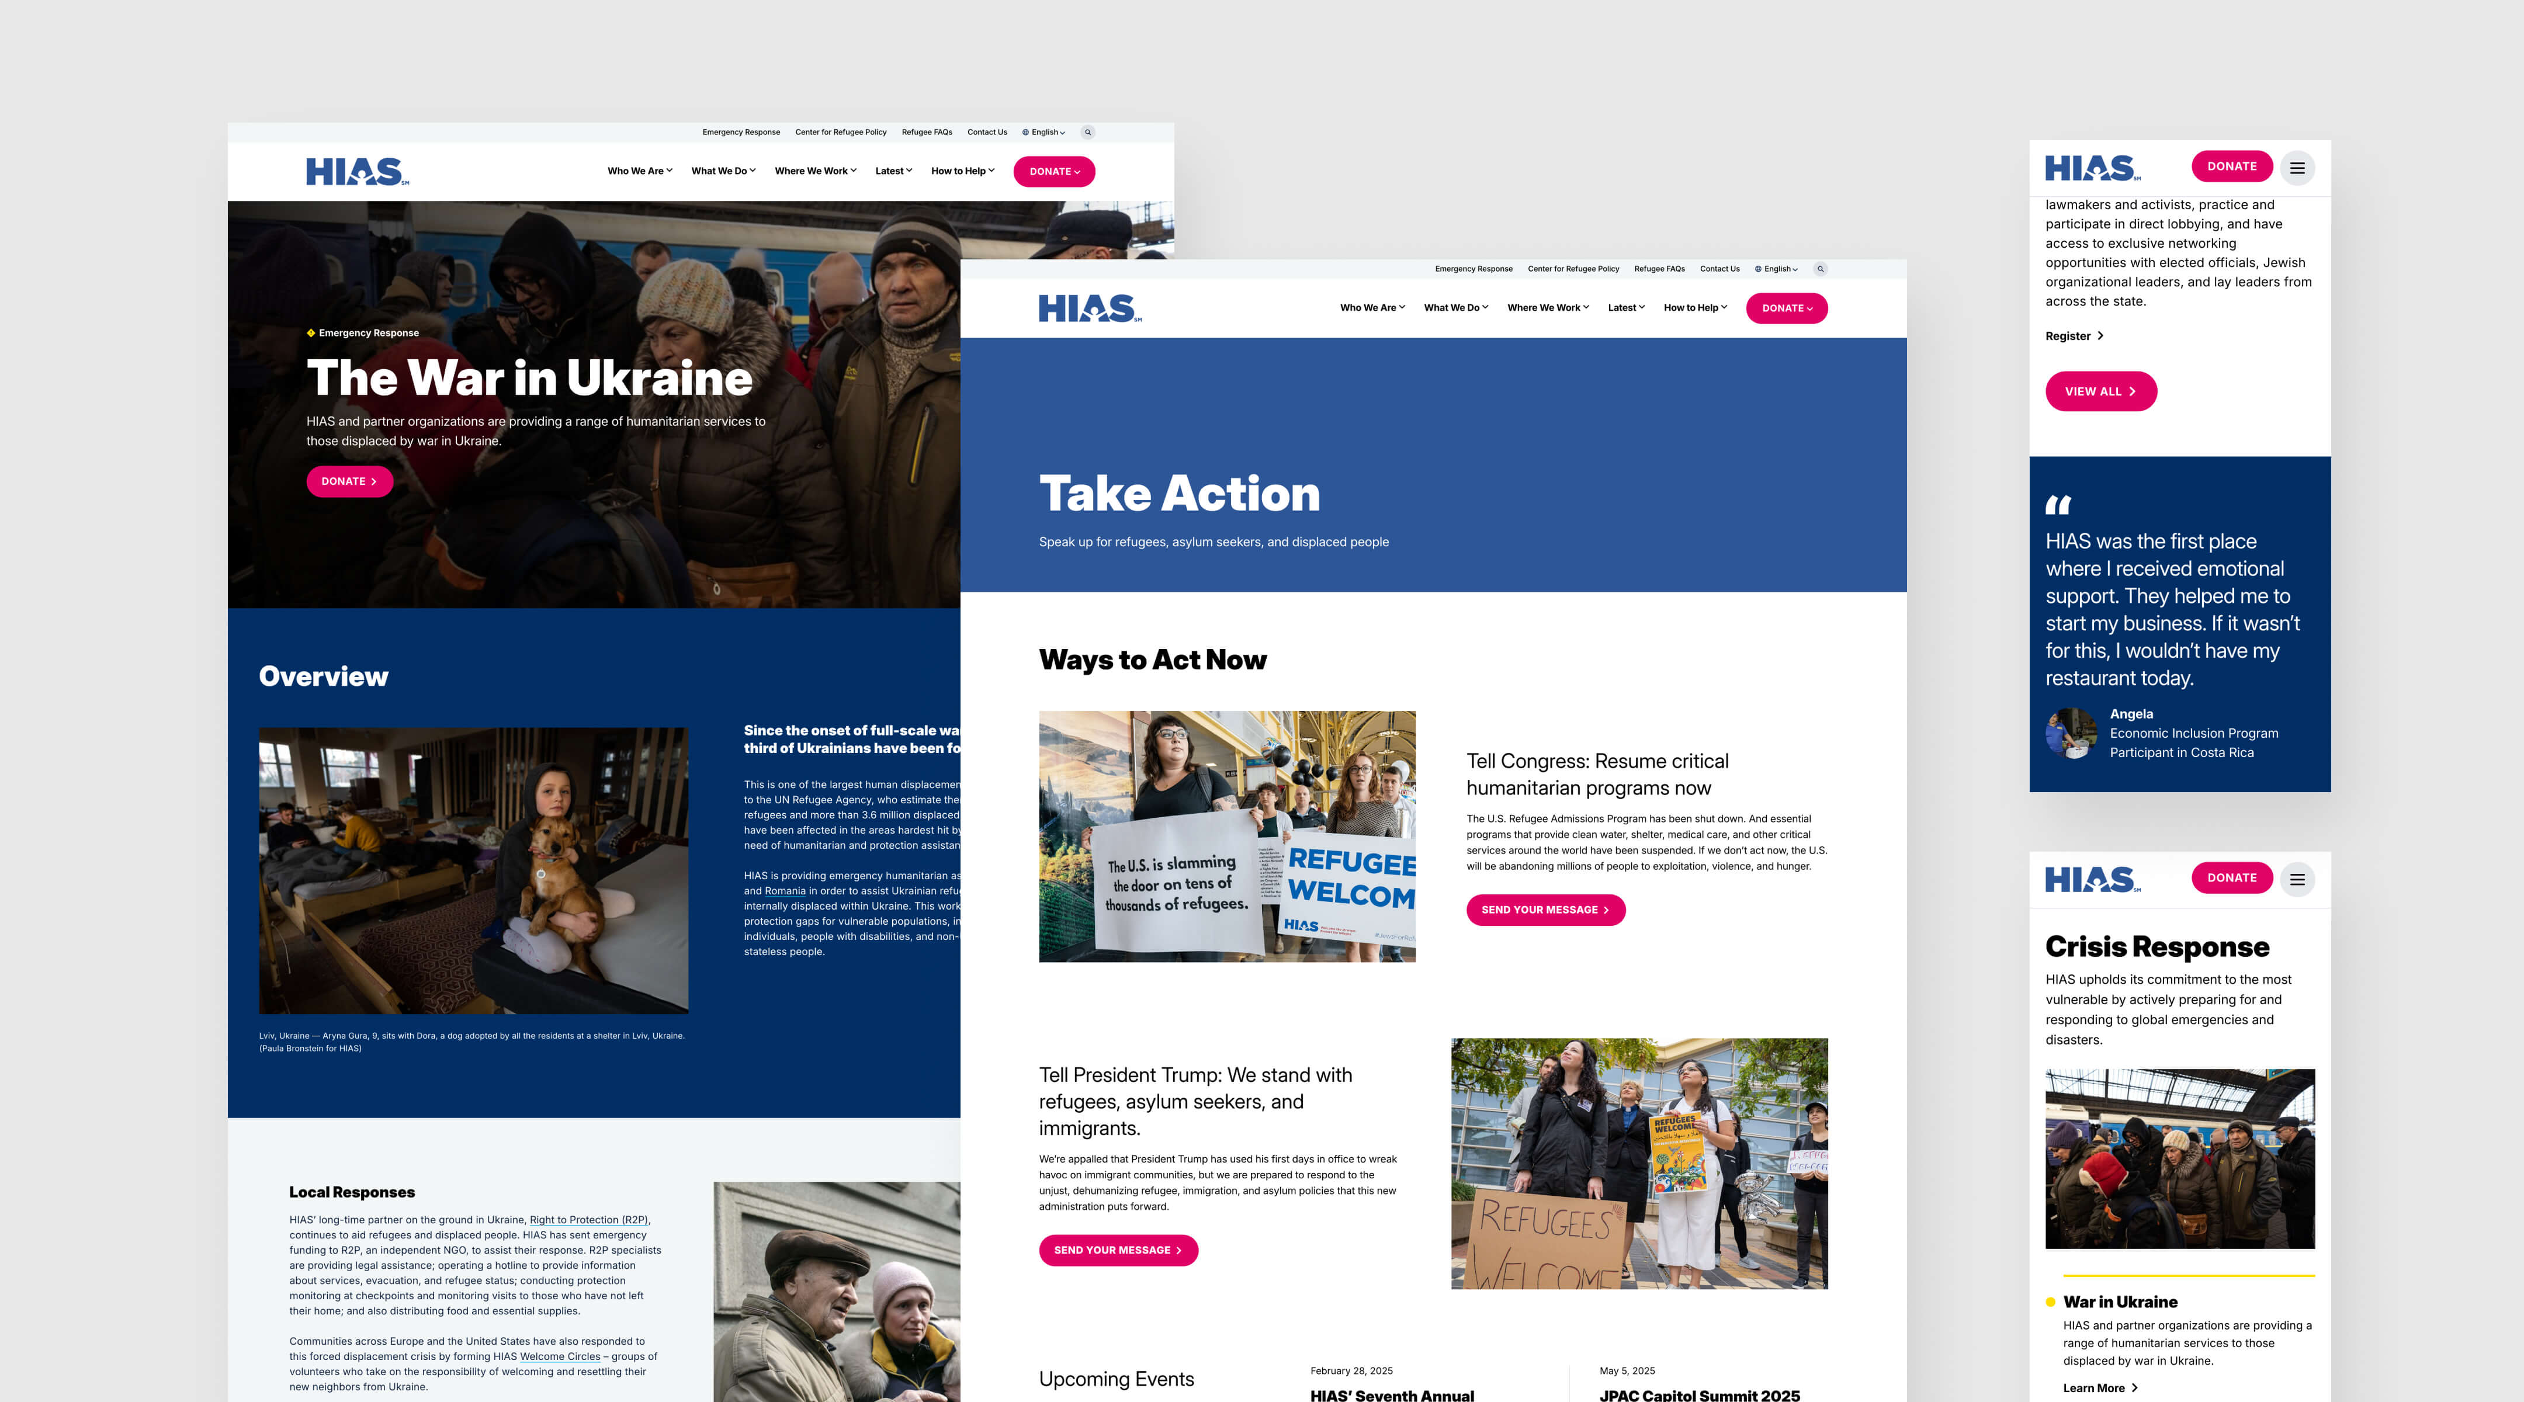2524x1402 pixels.
Task: Click 'VIEW ALL' button on right panel
Action: pos(2099,390)
